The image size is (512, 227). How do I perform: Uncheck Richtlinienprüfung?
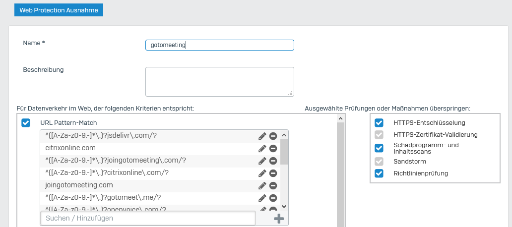tap(379, 173)
